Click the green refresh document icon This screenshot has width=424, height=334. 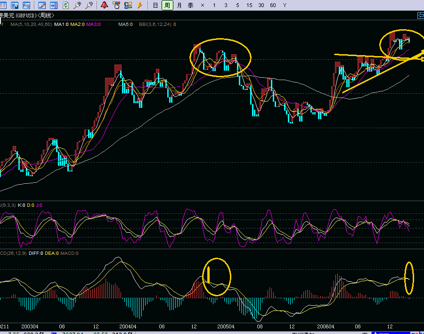(65, 5)
